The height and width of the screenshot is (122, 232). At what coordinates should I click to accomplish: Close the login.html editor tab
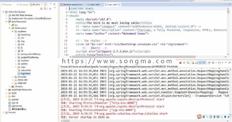[x=119, y=5]
